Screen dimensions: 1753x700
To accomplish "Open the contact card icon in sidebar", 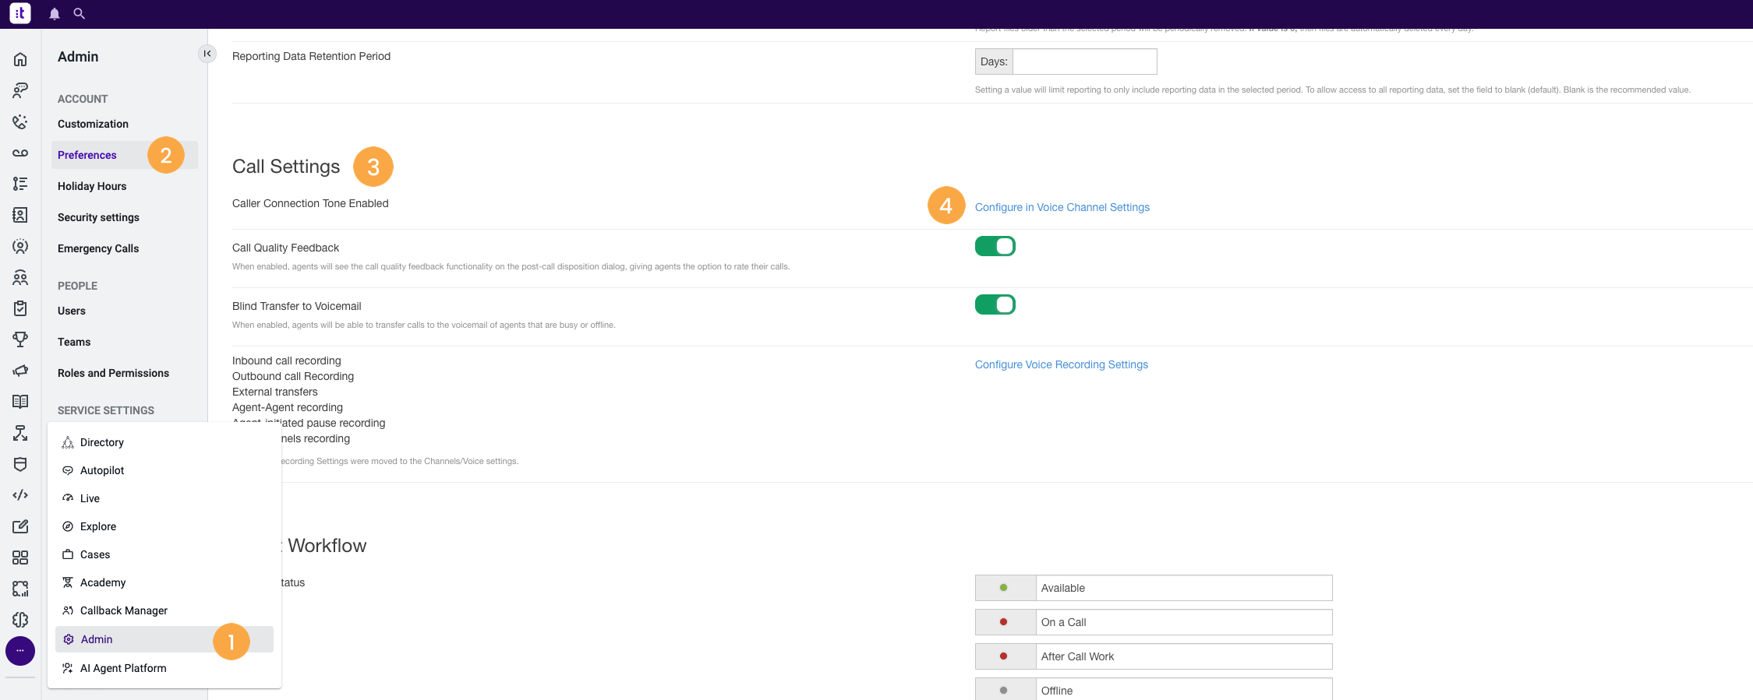I will point(20,215).
